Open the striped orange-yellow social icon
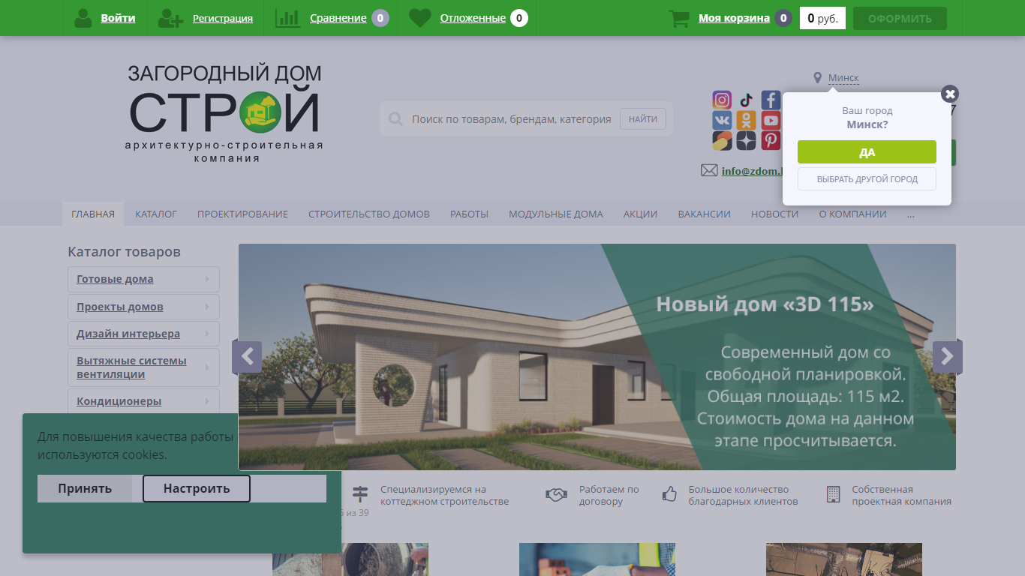The height and width of the screenshot is (576, 1025). click(x=722, y=140)
